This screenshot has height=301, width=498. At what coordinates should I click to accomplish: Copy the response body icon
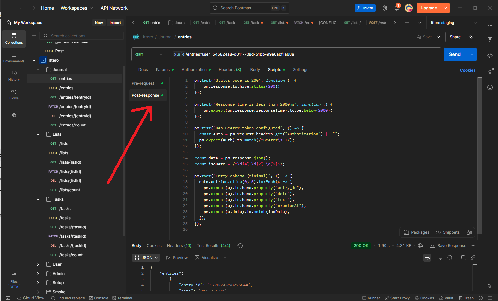(x=463, y=258)
